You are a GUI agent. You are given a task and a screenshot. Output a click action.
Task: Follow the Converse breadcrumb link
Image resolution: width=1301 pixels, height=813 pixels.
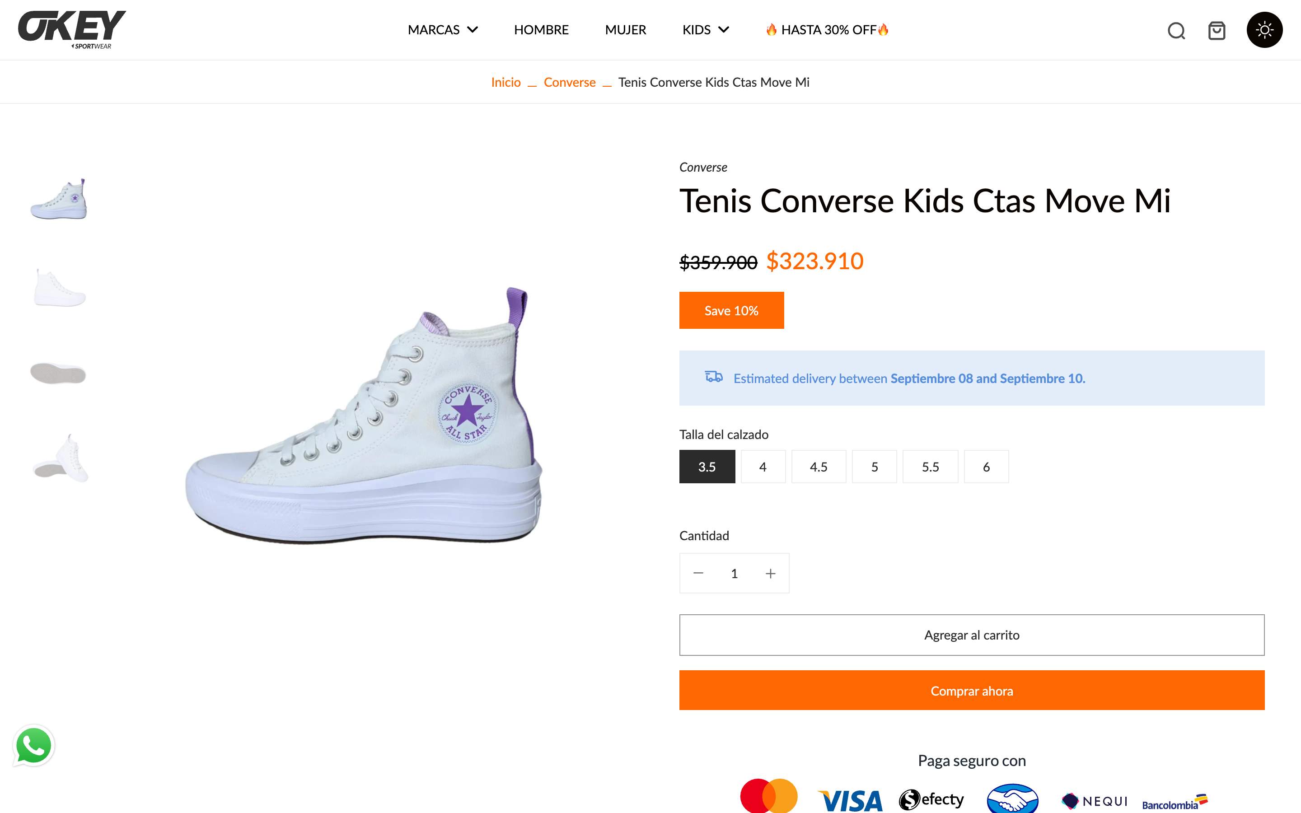pos(569,82)
